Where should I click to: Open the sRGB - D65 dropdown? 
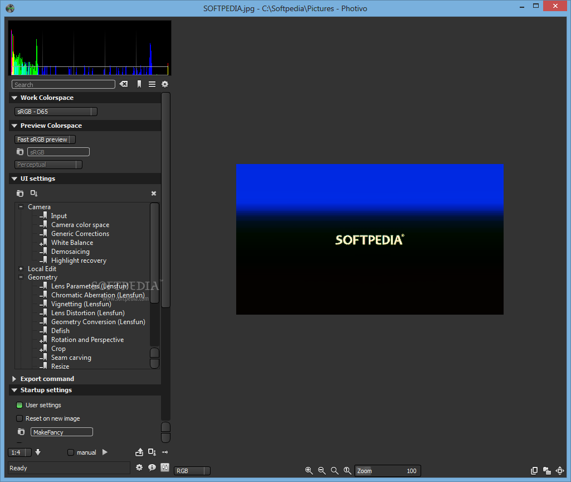pyautogui.click(x=56, y=112)
